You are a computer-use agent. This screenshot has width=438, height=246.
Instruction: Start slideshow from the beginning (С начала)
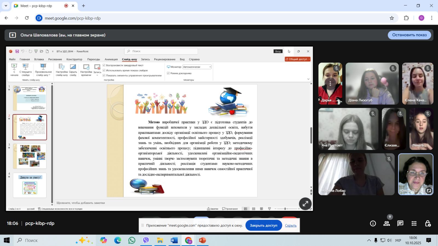[14, 70]
